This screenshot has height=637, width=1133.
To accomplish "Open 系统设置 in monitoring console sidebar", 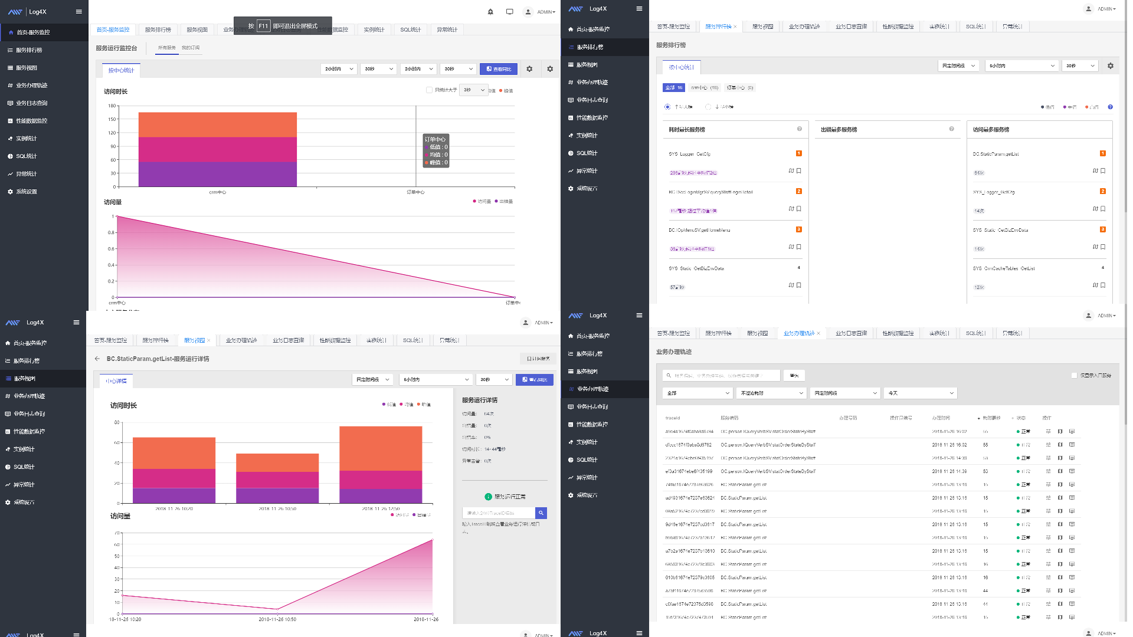I will pos(27,192).
